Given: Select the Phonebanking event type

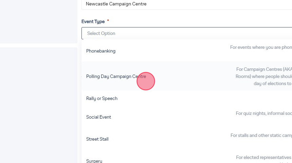Looking at the screenshot, I should point(101,51).
